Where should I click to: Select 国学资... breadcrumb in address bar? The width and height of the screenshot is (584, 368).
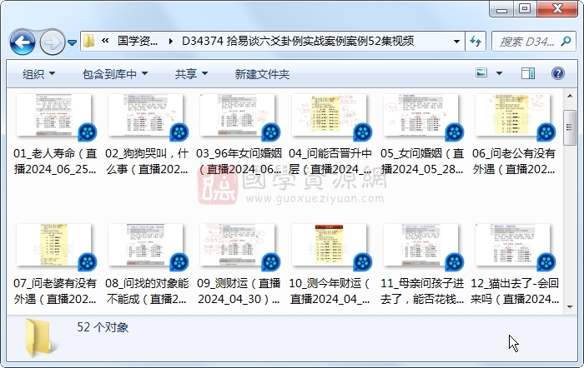click(138, 41)
